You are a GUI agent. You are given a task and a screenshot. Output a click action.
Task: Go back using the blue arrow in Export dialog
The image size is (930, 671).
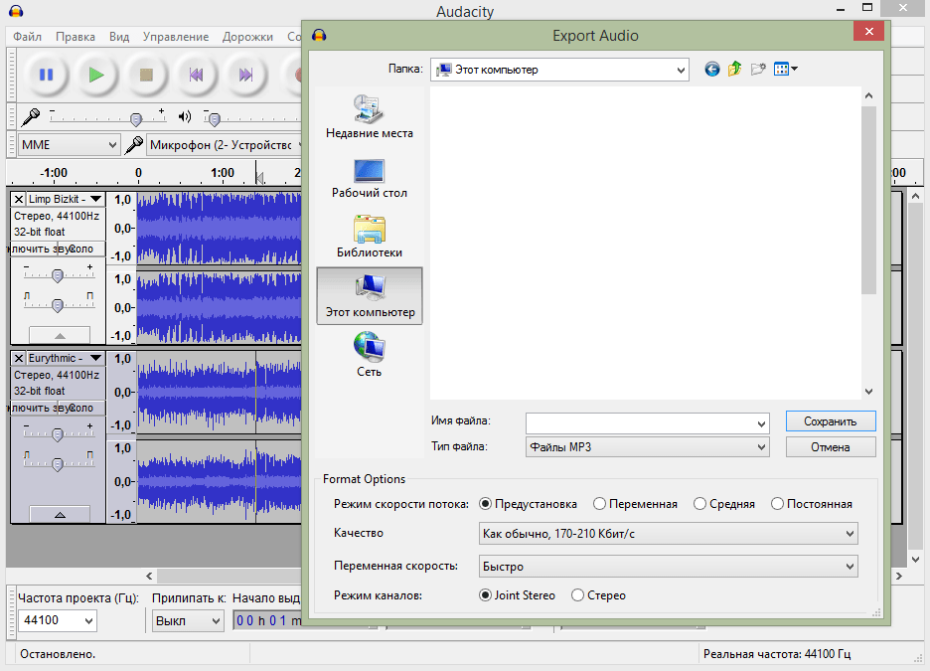[712, 70]
